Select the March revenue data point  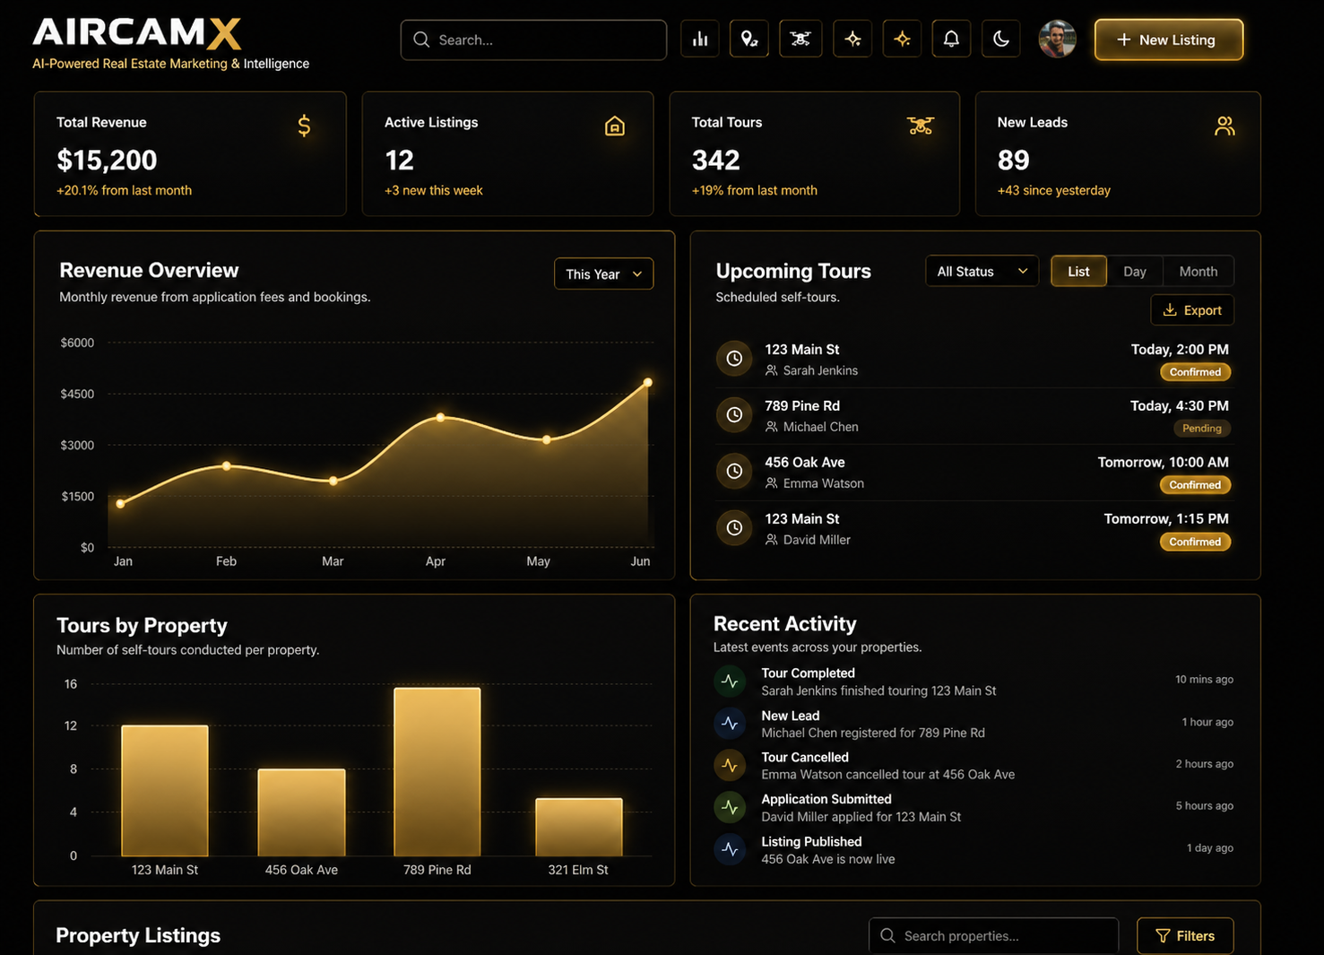pos(333,482)
